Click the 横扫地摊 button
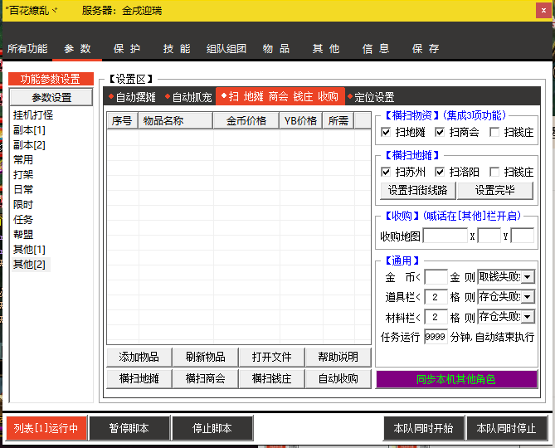The height and width of the screenshot is (448, 555). tap(139, 378)
